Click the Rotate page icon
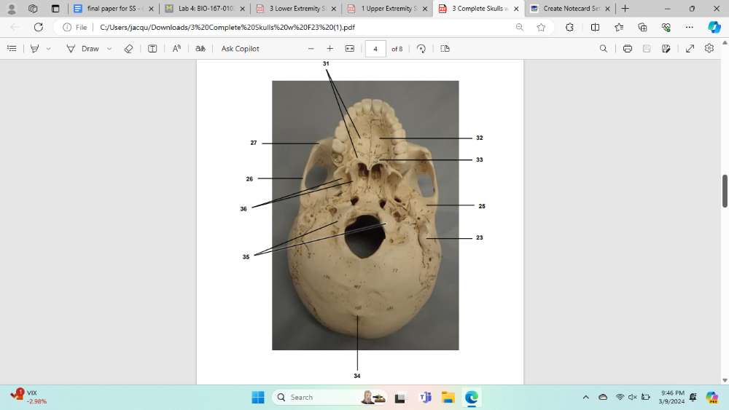This screenshot has height=410, width=729. (421, 49)
